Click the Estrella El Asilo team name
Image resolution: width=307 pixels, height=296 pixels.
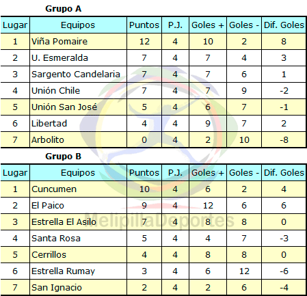[x=64, y=221]
